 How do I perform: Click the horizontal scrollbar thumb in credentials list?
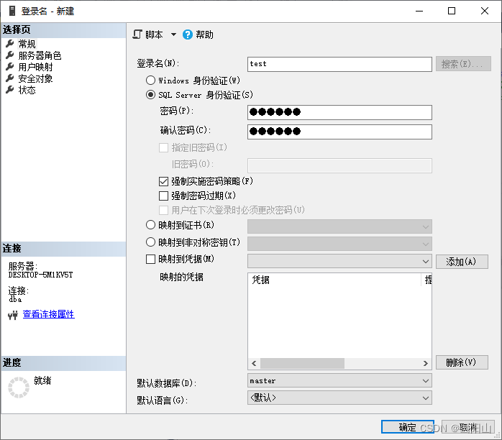pyautogui.click(x=302, y=364)
